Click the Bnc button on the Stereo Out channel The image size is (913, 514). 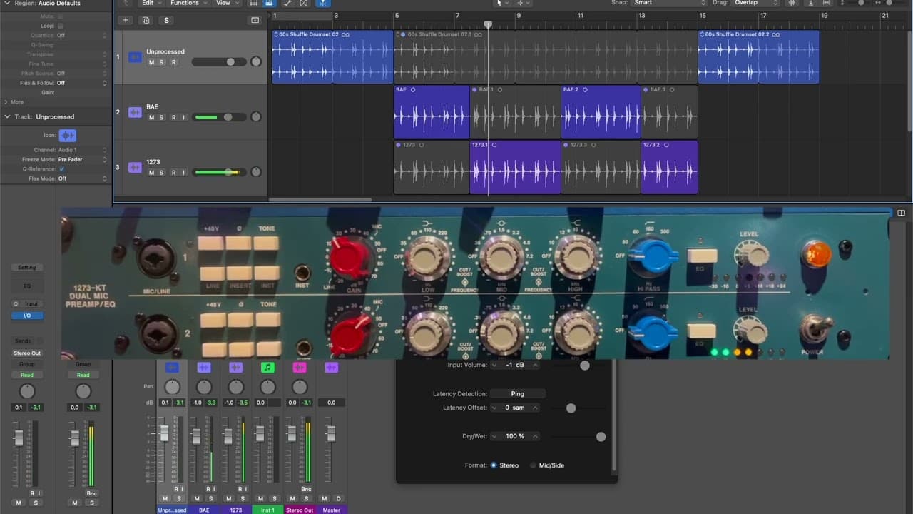(306, 489)
